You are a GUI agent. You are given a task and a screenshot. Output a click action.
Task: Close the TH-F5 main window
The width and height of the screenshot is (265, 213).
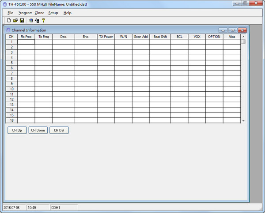point(256,3)
